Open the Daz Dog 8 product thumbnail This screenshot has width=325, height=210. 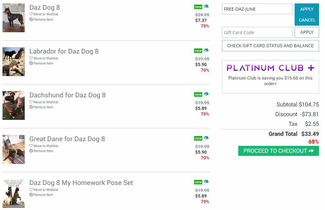(x=13, y=18)
